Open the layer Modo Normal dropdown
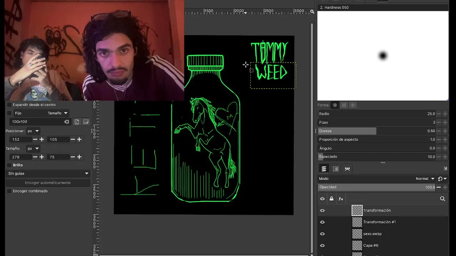456x256 pixels. pyautogui.click(x=425, y=179)
